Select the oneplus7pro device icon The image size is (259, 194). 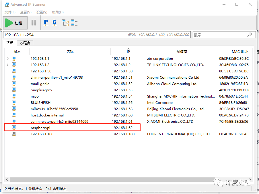coord(14,90)
